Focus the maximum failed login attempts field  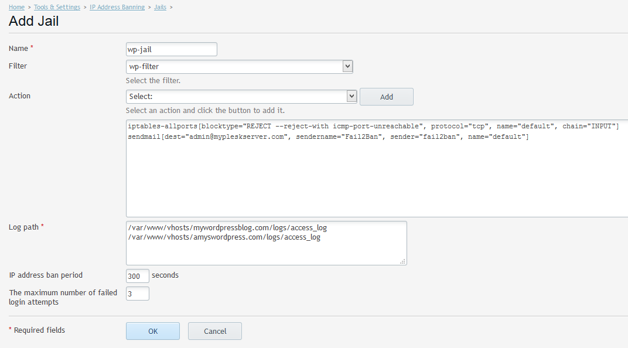click(137, 294)
